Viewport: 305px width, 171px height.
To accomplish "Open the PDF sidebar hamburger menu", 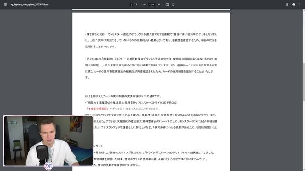I will pos(5,4).
